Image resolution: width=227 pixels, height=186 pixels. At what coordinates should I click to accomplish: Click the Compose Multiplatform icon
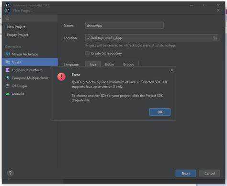(8, 78)
